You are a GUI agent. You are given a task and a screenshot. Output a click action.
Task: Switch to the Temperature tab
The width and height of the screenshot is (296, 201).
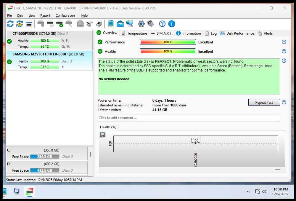click(x=134, y=33)
